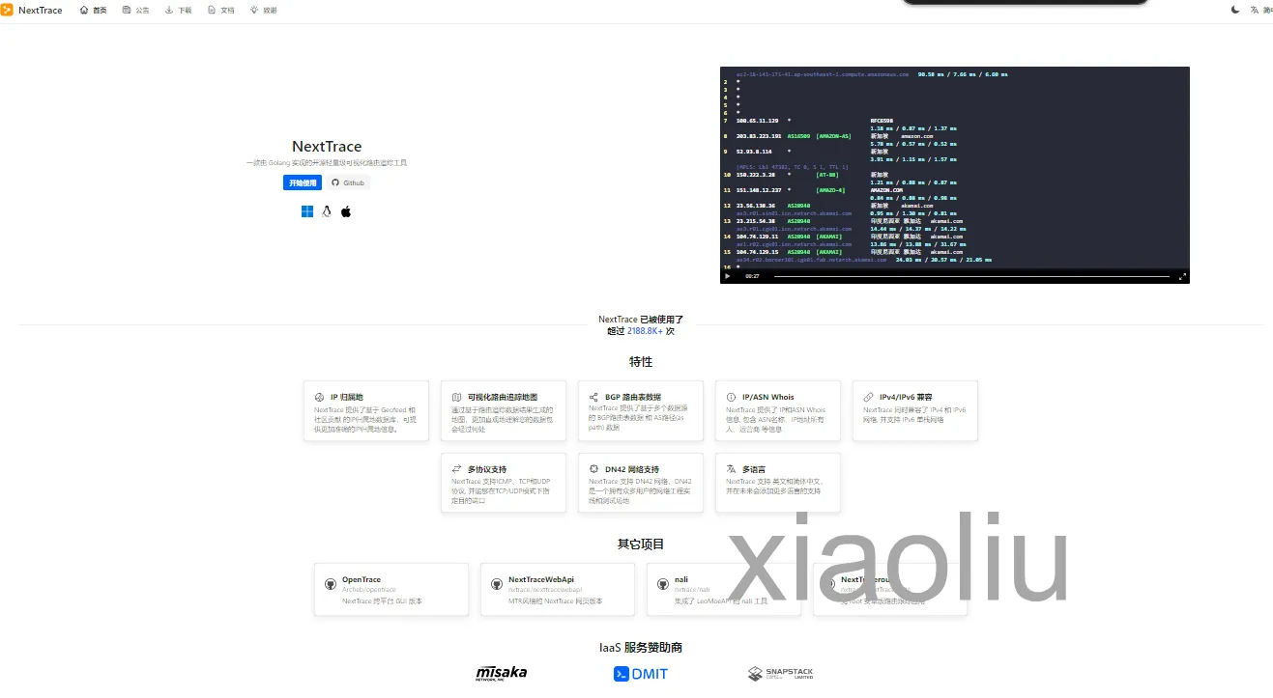The image size is (1273, 698).
Task: Open the 首页 home nav item
Action: [93, 10]
